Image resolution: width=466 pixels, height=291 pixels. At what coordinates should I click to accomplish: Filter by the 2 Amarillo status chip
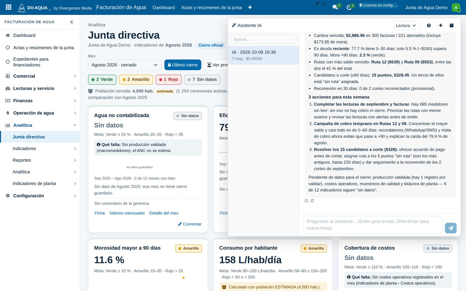pyautogui.click(x=136, y=79)
